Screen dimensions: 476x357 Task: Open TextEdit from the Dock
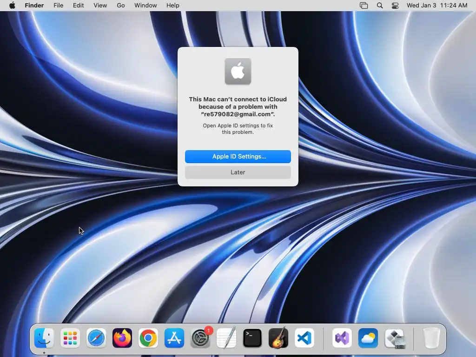226,338
